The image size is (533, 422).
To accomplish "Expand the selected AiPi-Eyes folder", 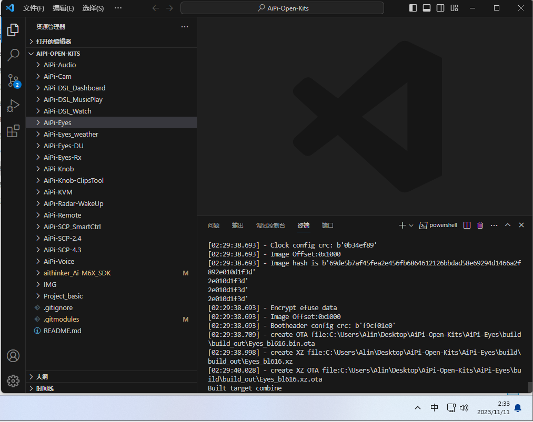I will [x=112, y=122].
